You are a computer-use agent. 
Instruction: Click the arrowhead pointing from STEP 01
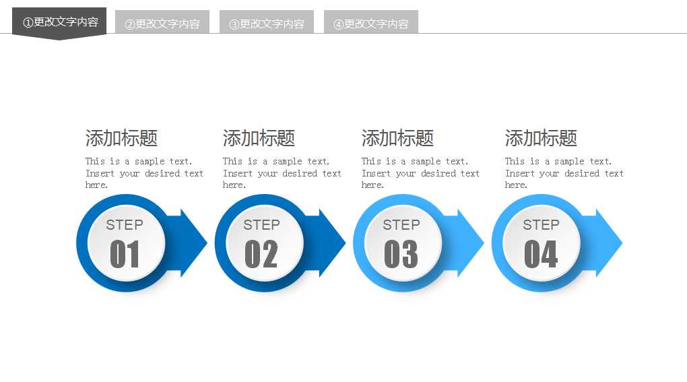[191, 243]
